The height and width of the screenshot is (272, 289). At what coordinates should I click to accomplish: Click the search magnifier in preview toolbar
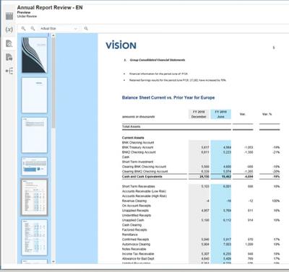(86, 28)
